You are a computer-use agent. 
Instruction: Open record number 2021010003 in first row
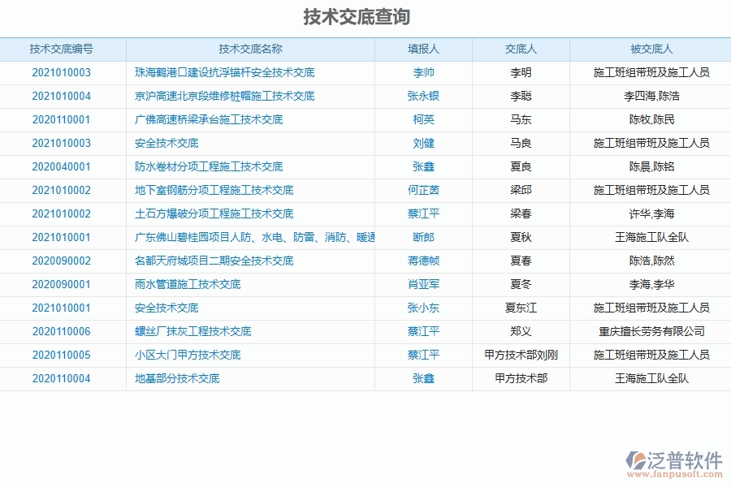pos(61,71)
